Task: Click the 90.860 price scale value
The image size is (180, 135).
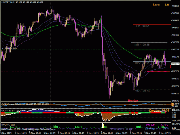Action: pos(175,6)
